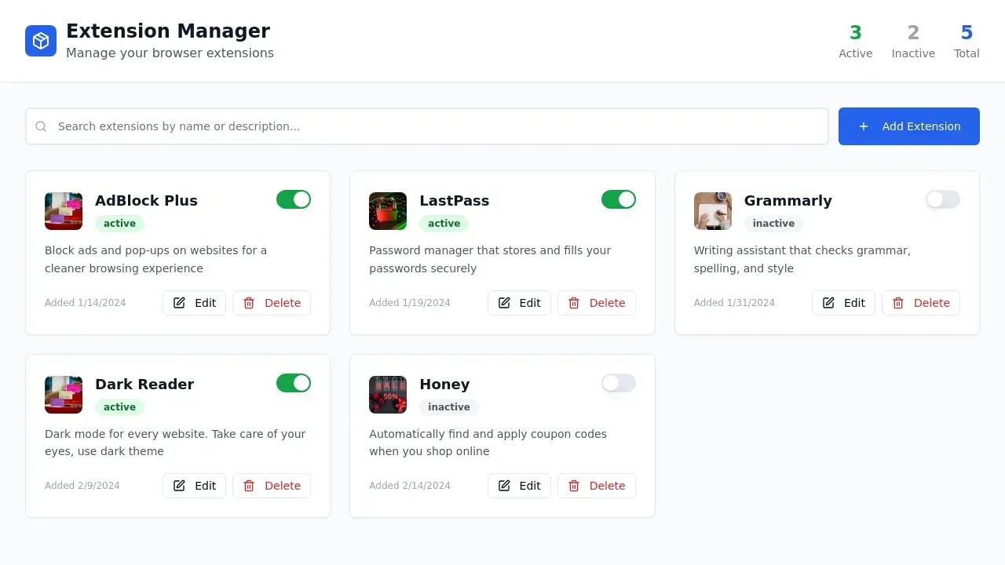Enable Honey using its toggle switch

coord(618,383)
